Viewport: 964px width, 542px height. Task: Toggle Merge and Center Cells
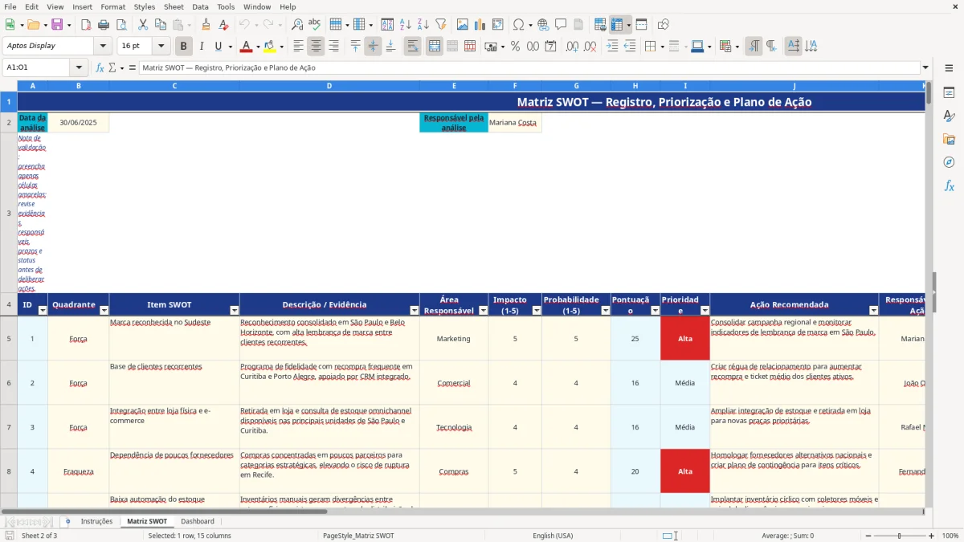(x=435, y=47)
